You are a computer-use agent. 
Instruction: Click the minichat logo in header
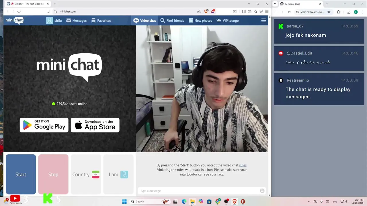15,20
